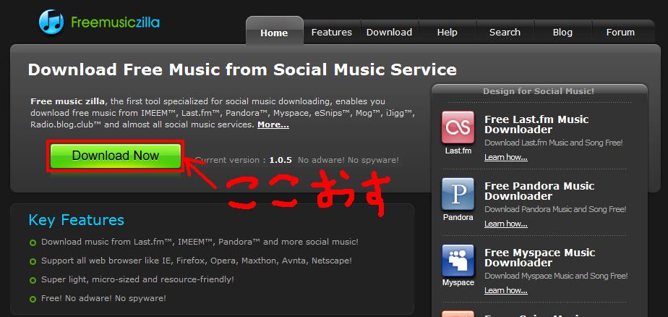The image size is (668, 317).
Task: Click the Pandora caption under its icon
Action: [x=458, y=217]
